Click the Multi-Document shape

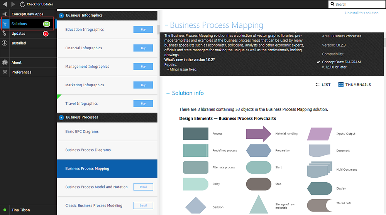click(x=320, y=170)
